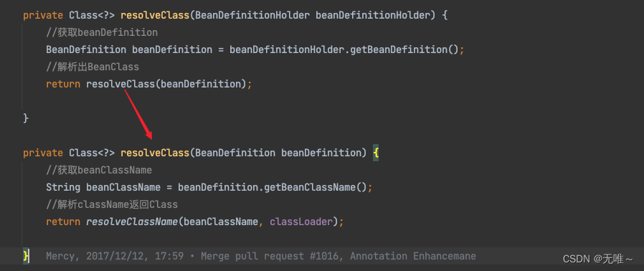Click the second resolveClass method declaration
644x271 pixels.
coord(155,153)
